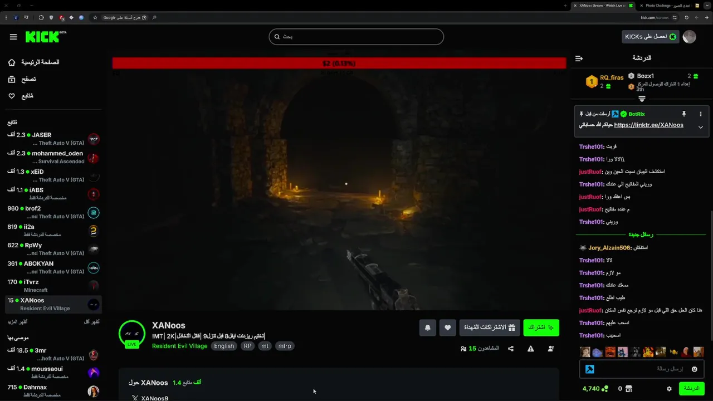Click the 4,740 channel points balance
Image resolution: width=713 pixels, height=401 pixels.
coord(595,389)
